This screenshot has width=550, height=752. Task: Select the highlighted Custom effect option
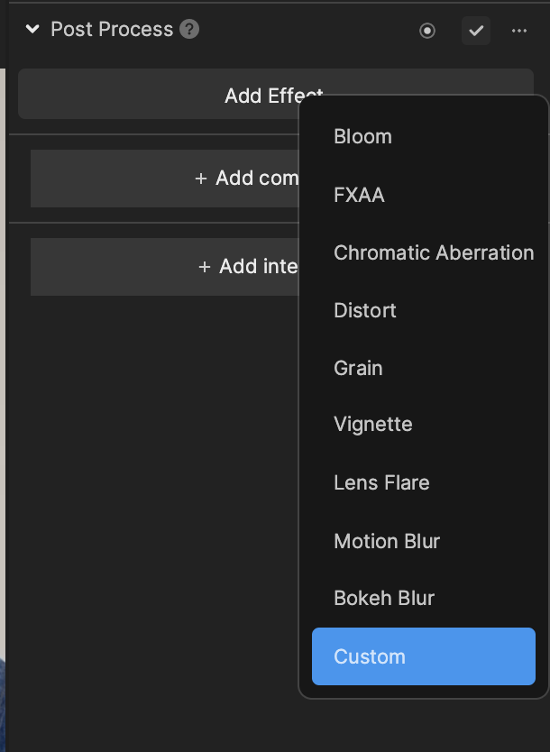point(424,656)
